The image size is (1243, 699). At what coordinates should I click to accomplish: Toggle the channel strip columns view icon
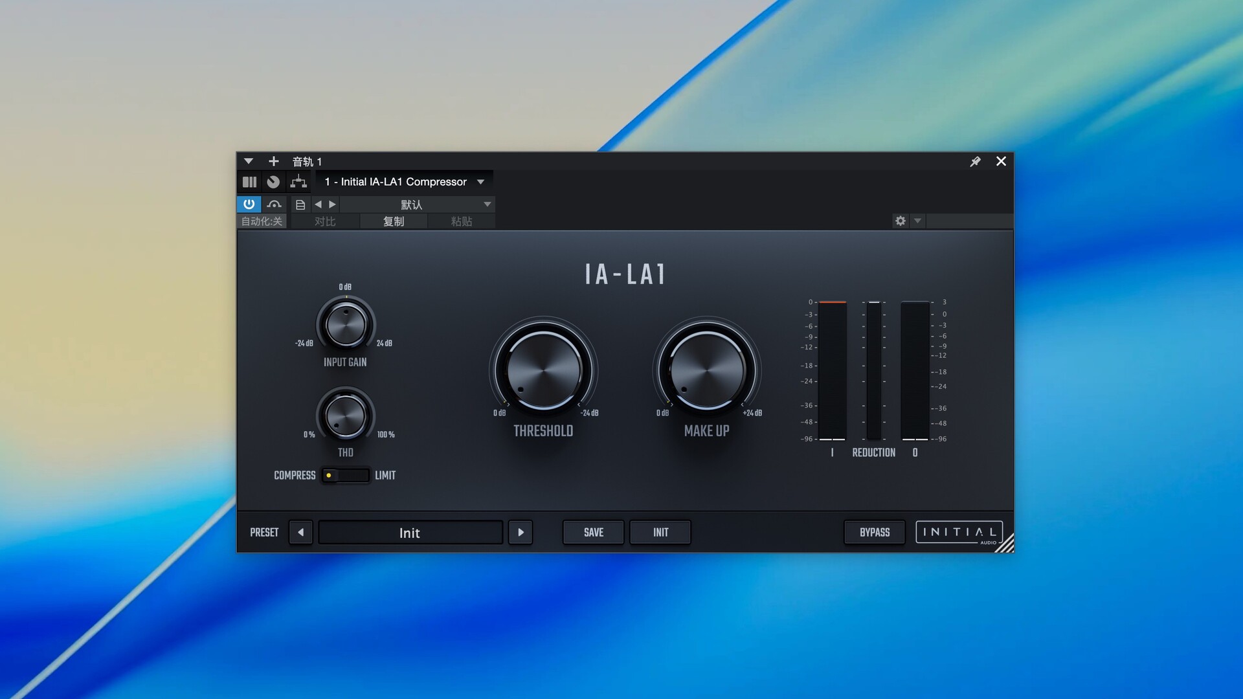[x=249, y=182]
